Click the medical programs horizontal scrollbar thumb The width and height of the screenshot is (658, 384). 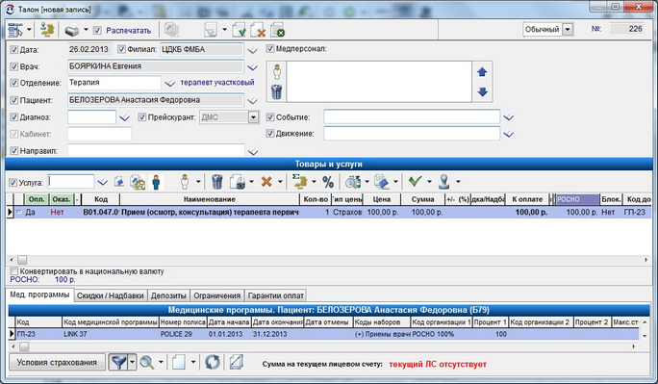(24, 346)
